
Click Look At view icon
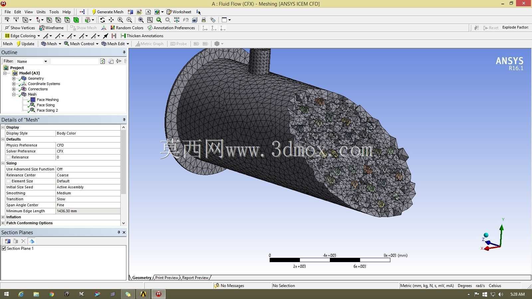(186, 20)
